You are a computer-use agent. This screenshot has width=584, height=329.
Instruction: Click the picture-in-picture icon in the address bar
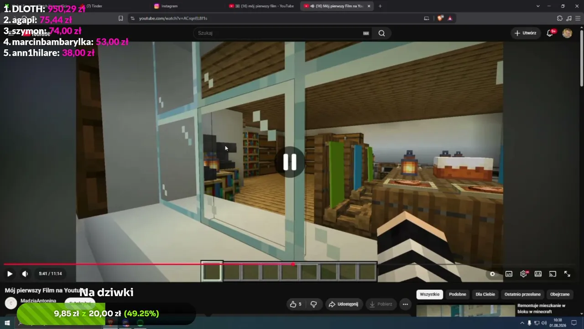[x=427, y=18]
